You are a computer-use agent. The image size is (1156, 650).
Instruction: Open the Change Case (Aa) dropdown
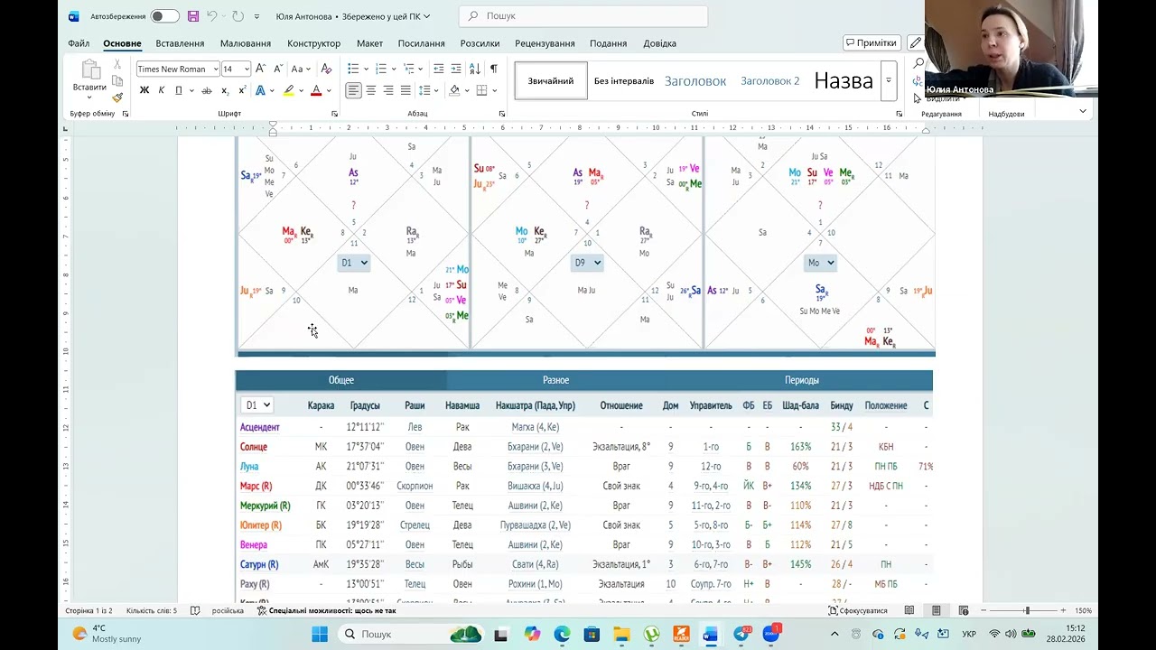pyautogui.click(x=299, y=69)
